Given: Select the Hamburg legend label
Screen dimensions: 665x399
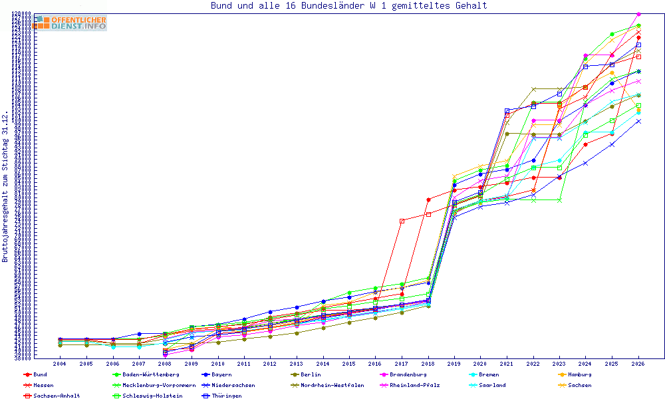Looking at the screenshot, I should [x=579, y=375].
